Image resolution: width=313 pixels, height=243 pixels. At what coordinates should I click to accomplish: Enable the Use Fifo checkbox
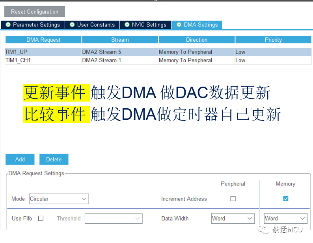(41, 219)
